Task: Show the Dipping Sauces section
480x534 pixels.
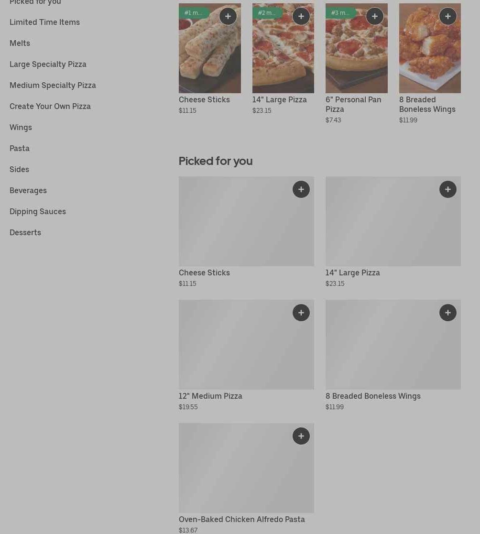Action: pos(38,211)
